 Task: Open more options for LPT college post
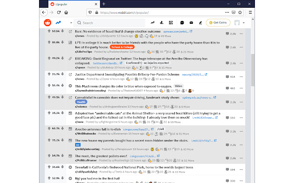(x=241, y=47)
